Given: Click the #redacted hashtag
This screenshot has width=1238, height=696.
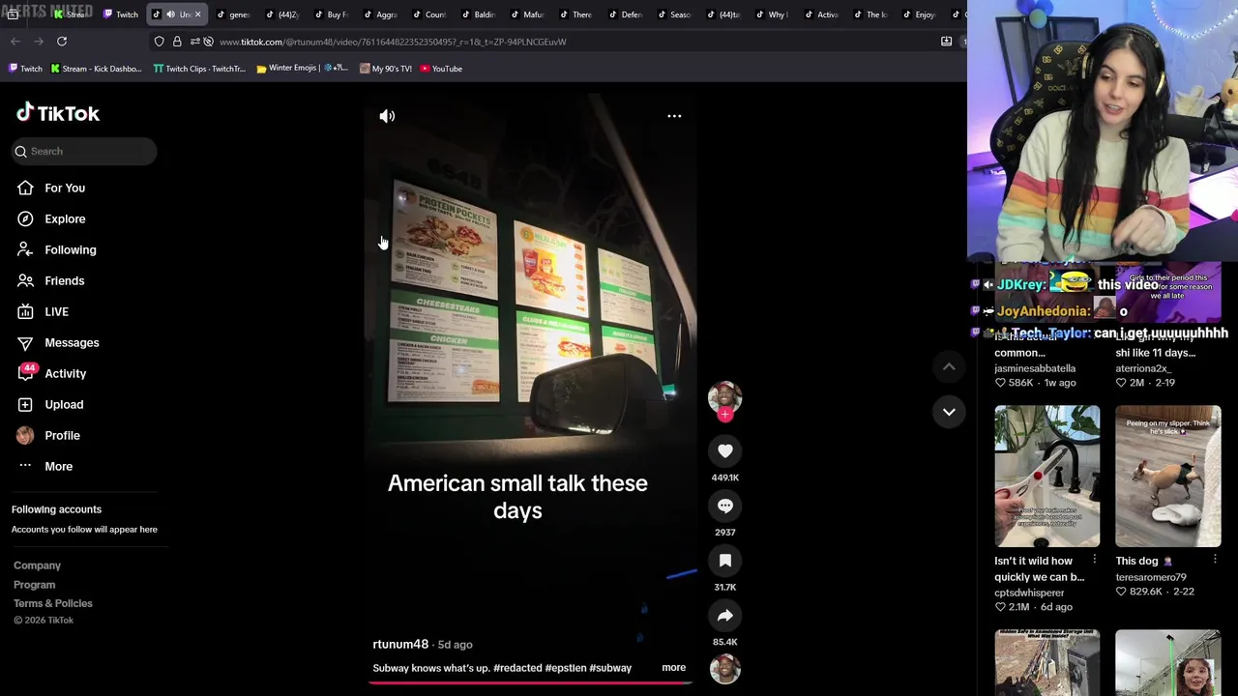Looking at the screenshot, I should click(517, 668).
